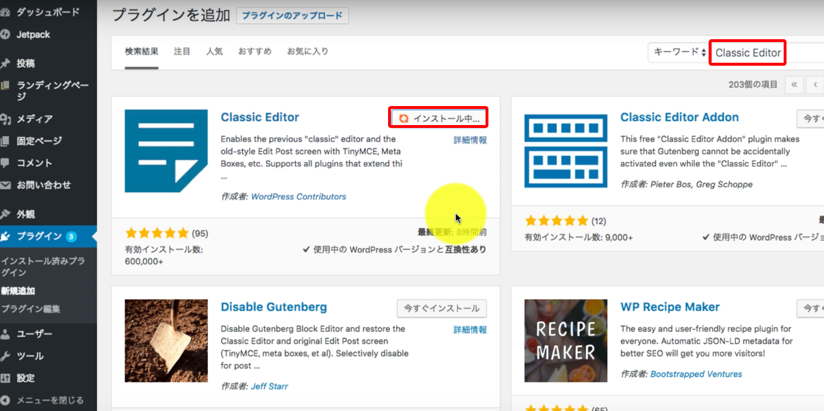Screen dimensions: 824x411
Task: Go to first page of results
Action: (794, 85)
